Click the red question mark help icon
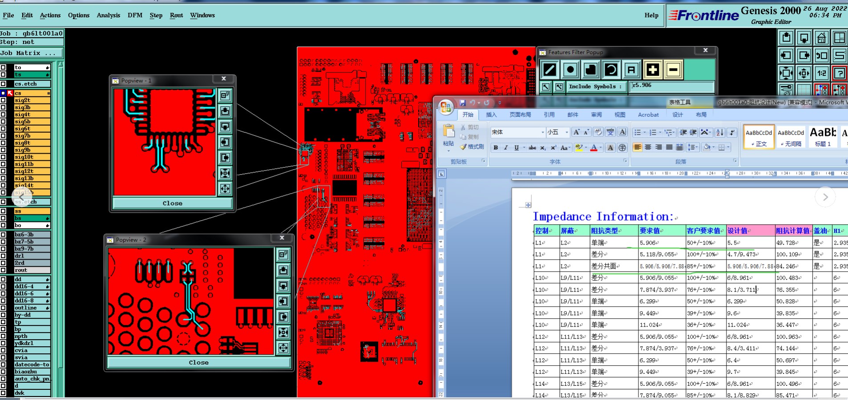 tap(839, 73)
